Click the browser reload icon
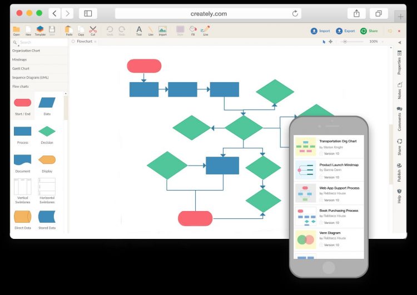The image size is (417, 295). tap(295, 13)
